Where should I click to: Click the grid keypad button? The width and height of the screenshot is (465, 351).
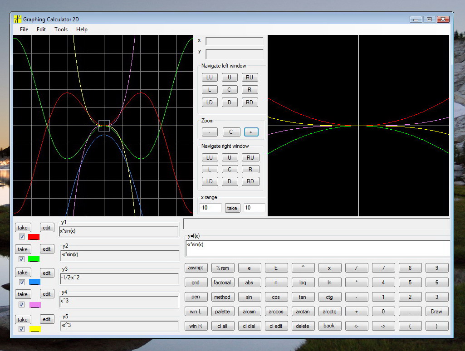tap(196, 282)
